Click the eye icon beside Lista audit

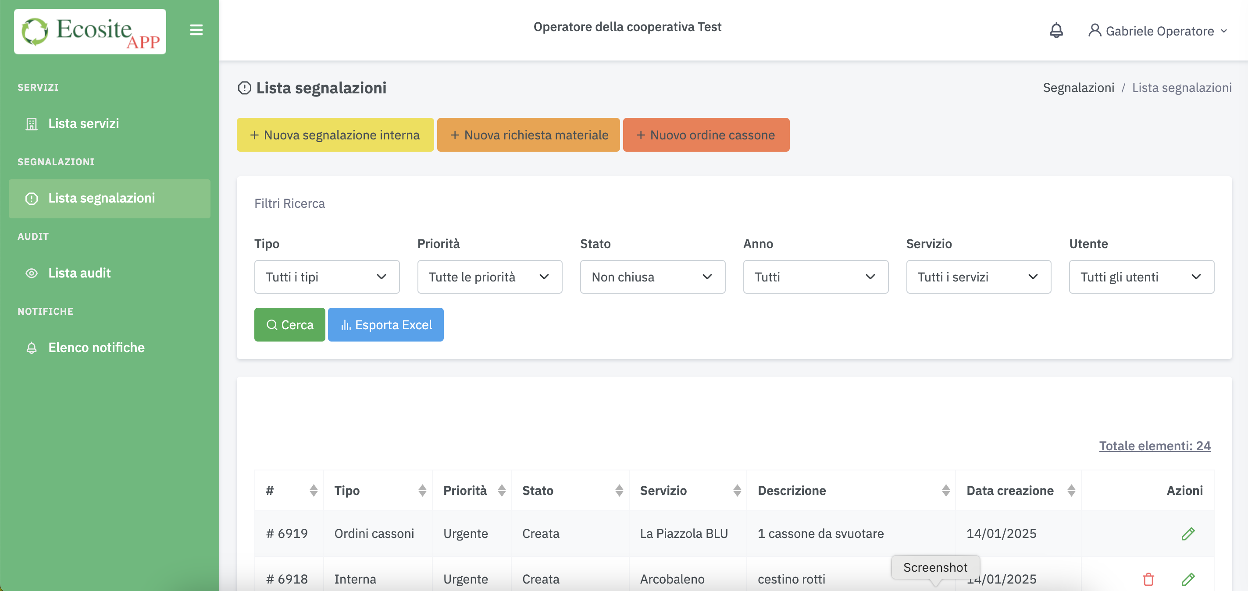tap(32, 273)
